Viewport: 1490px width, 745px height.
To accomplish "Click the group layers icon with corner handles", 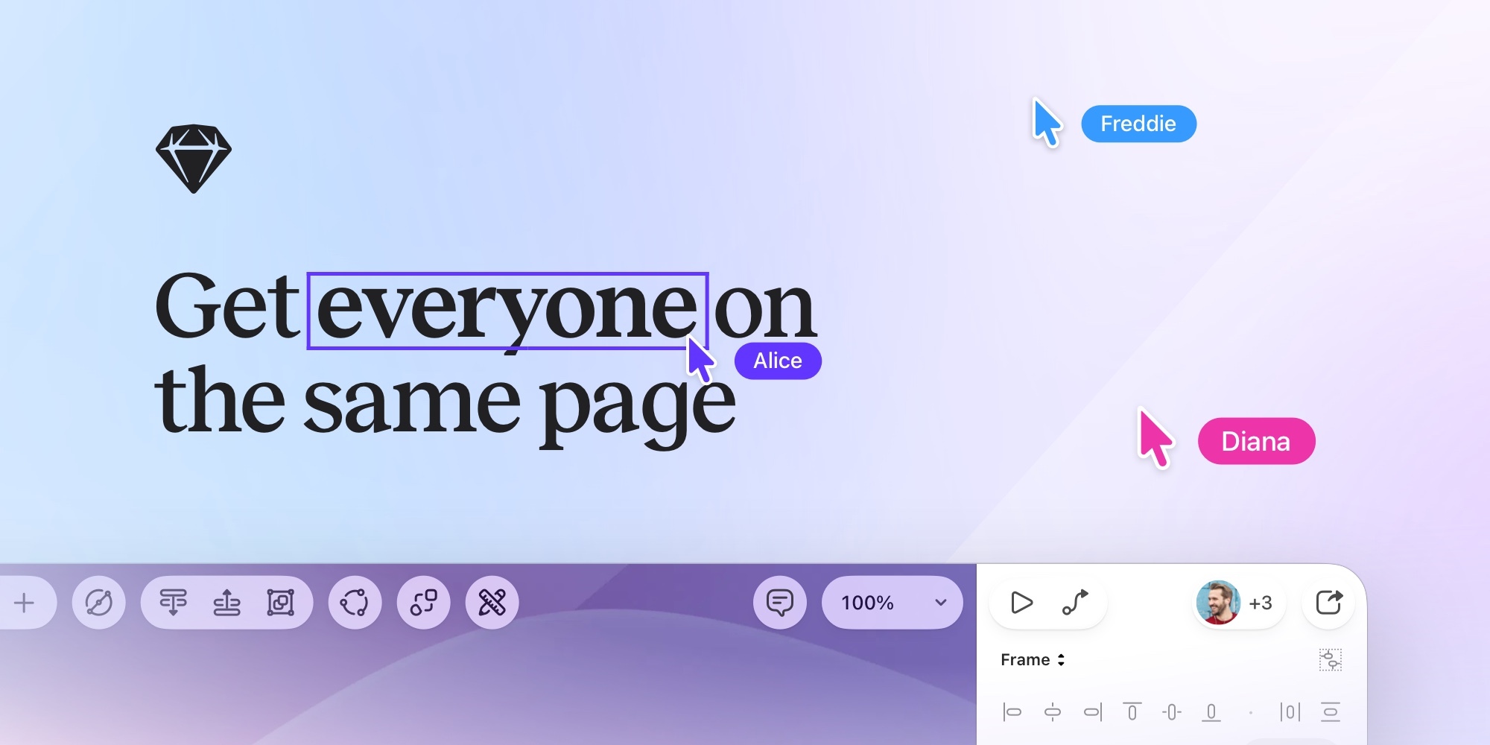I will [x=280, y=603].
